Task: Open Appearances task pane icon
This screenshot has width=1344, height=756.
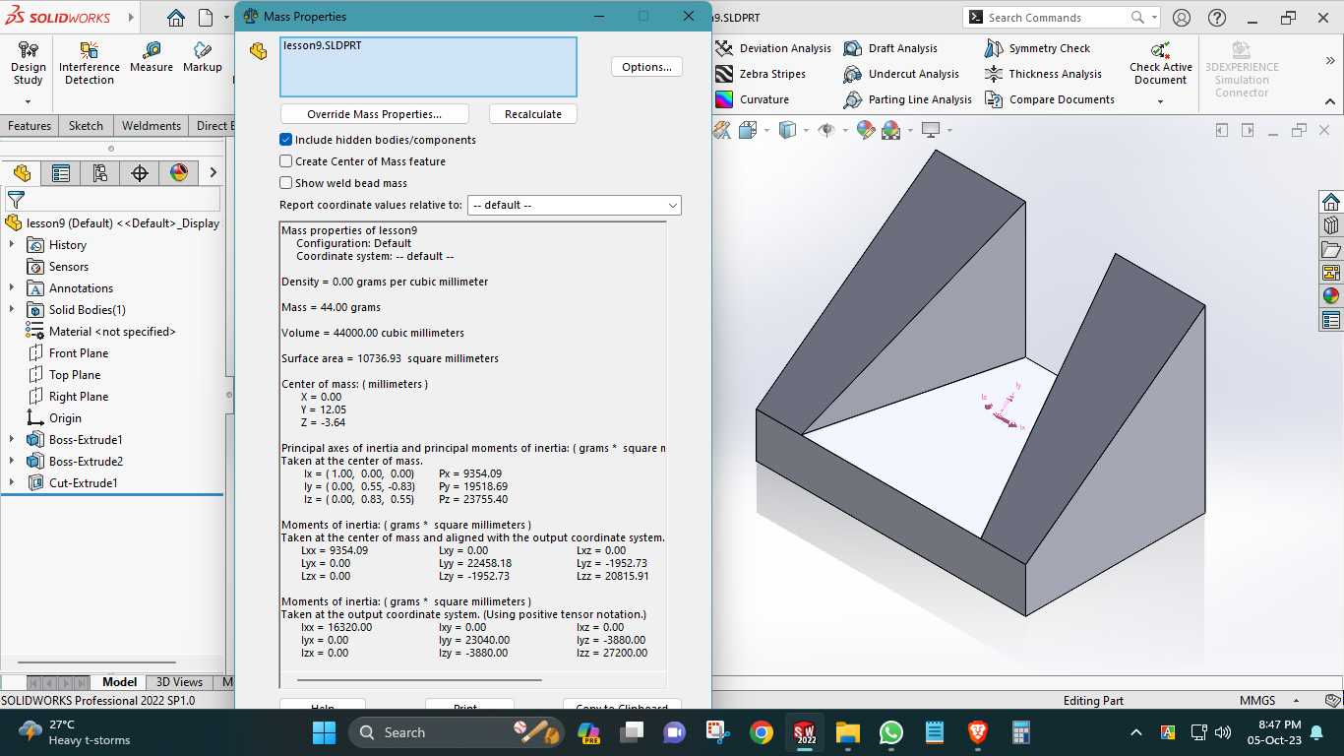Action: tap(1331, 296)
